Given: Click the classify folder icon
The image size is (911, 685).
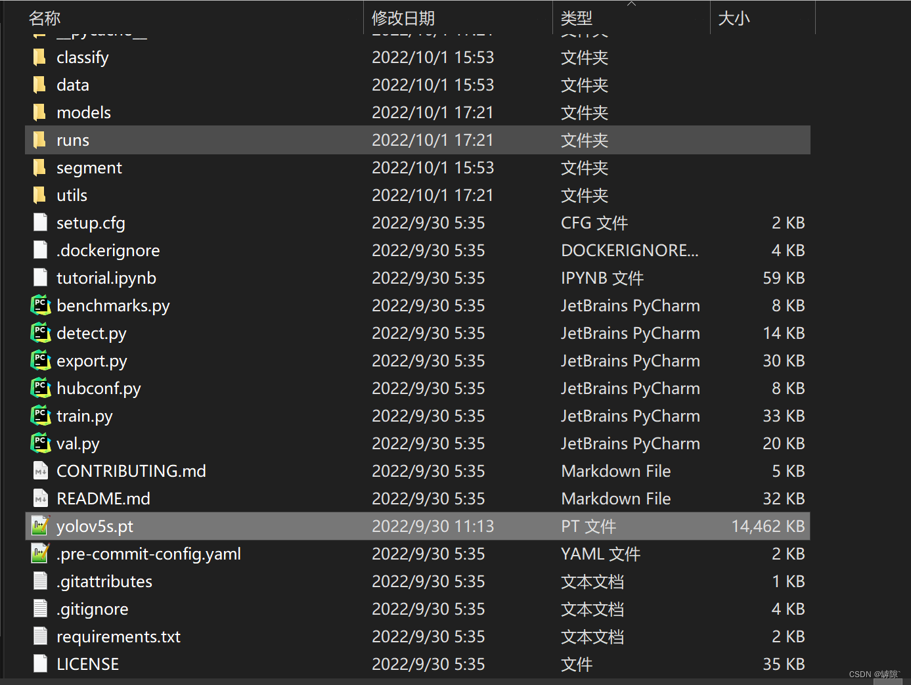Looking at the screenshot, I should pos(40,57).
